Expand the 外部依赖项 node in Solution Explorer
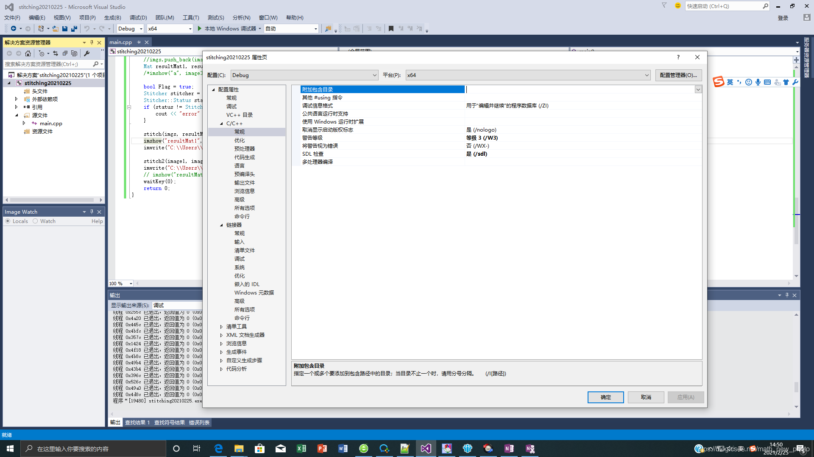 pos(16,99)
